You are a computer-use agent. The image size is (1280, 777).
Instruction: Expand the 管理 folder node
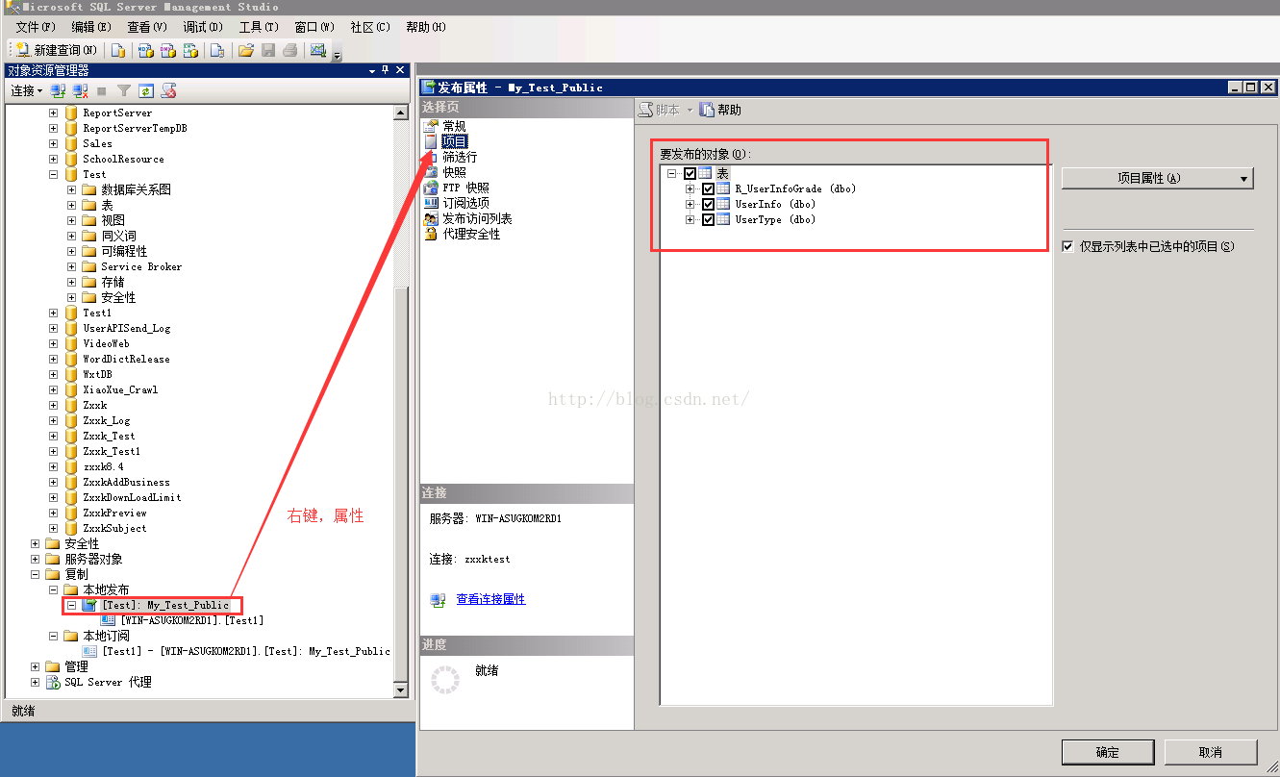tap(36, 666)
